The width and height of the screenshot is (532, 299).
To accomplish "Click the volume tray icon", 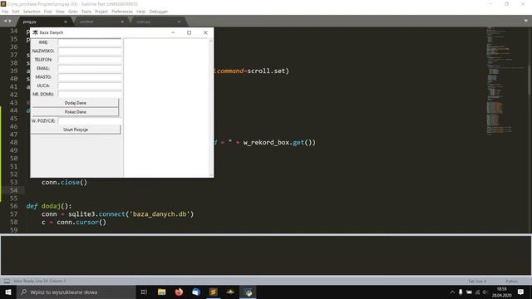I will tap(485, 292).
